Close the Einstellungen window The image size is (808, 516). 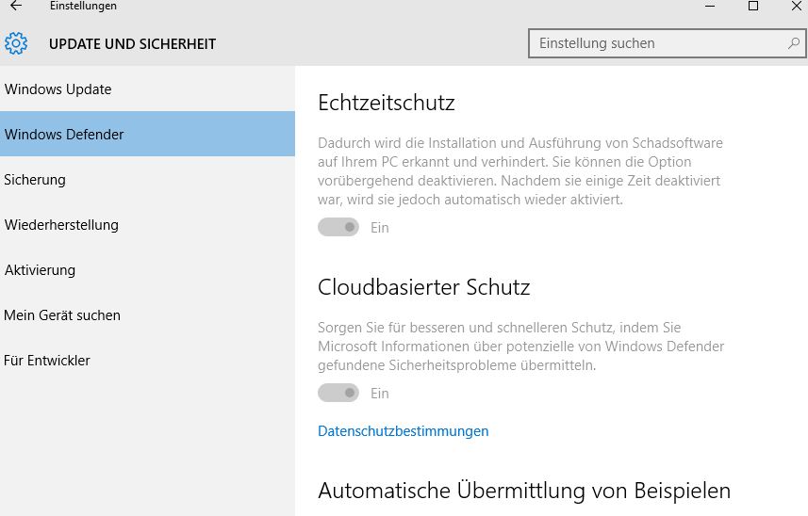[x=796, y=6]
